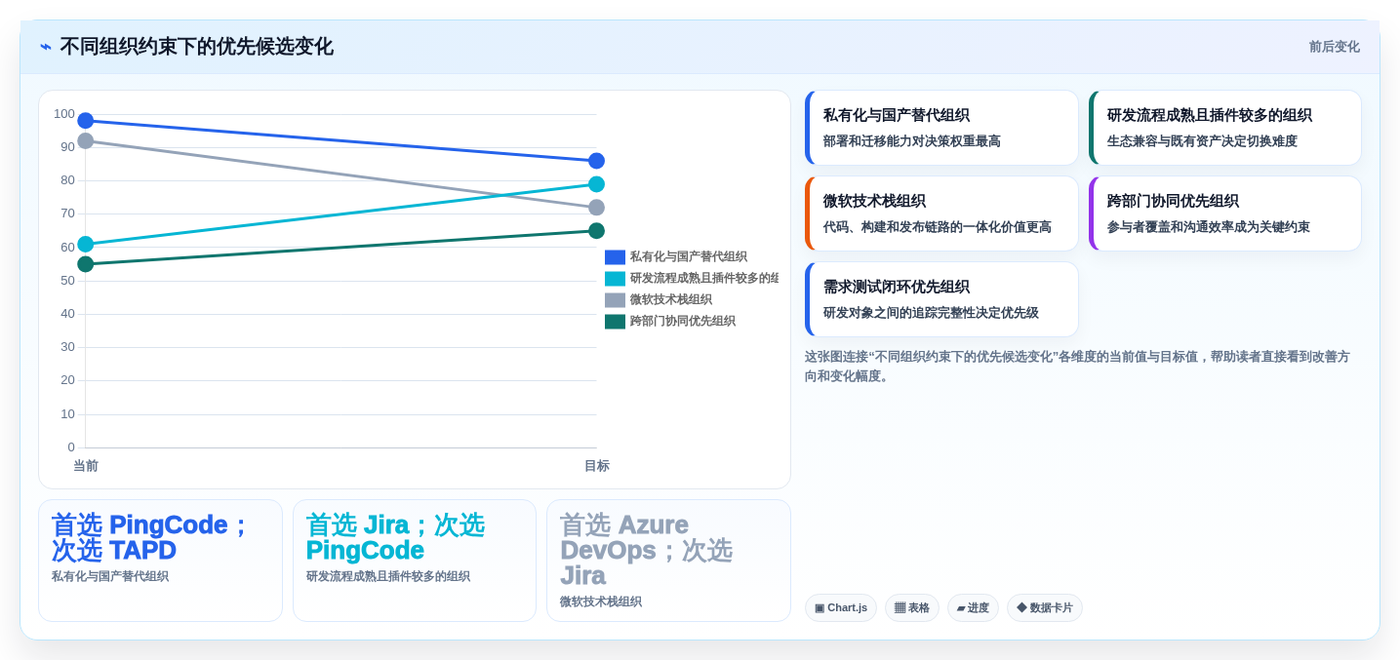The width and height of the screenshot is (1400, 660).
Task: Open the 需求测试闭环优先组织 card
Action: coord(941,299)
